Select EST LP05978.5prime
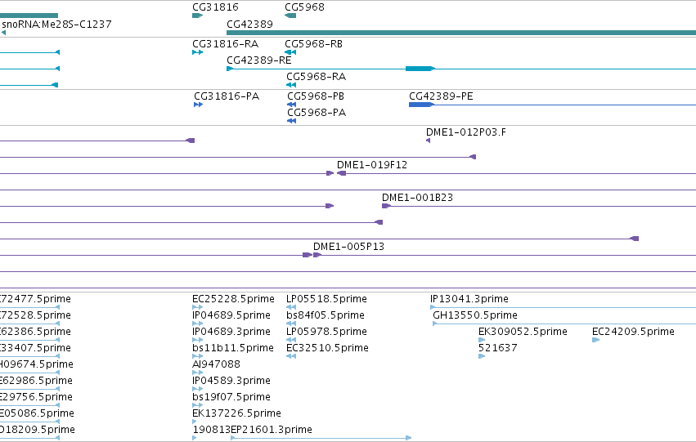 point(326,332)
